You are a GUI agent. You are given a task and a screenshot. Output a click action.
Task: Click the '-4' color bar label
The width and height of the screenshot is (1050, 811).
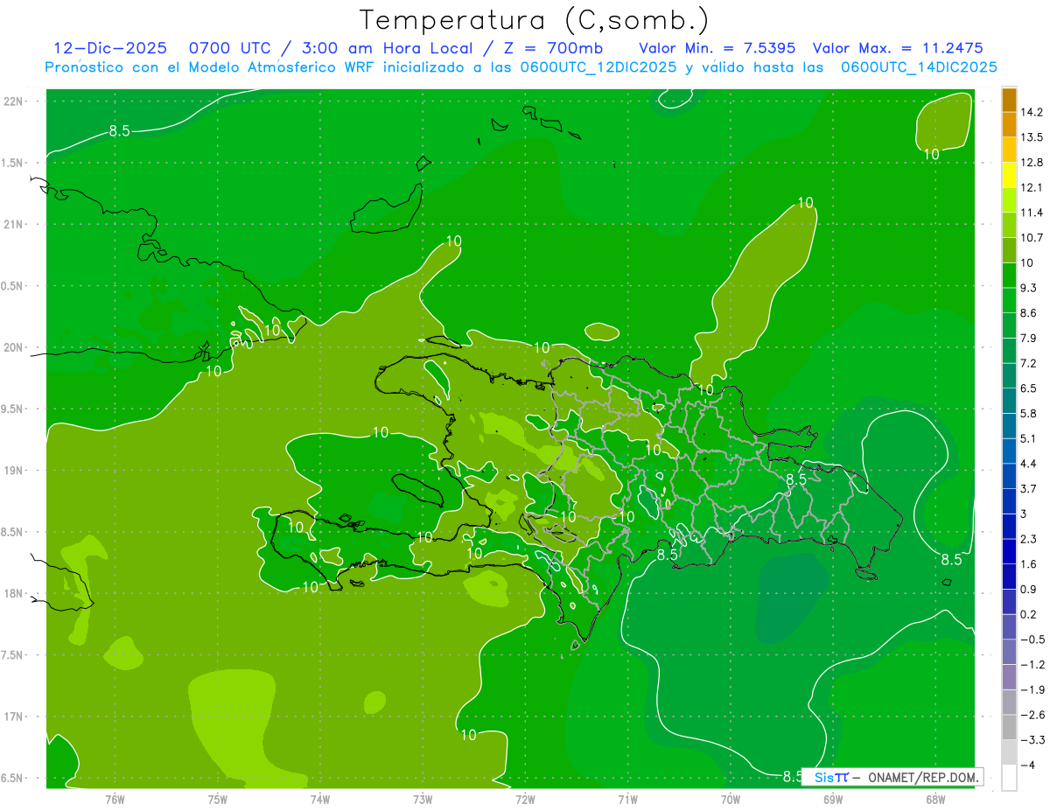pyautogui.click(x=1027, y=765)
